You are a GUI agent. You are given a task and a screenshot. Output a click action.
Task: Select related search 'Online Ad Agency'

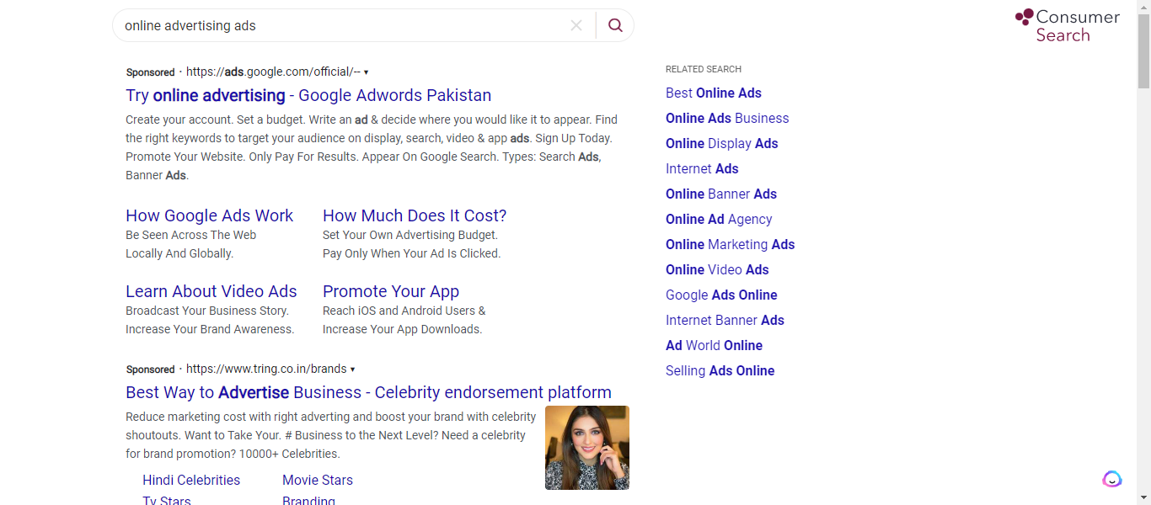(x=719, y=219)
